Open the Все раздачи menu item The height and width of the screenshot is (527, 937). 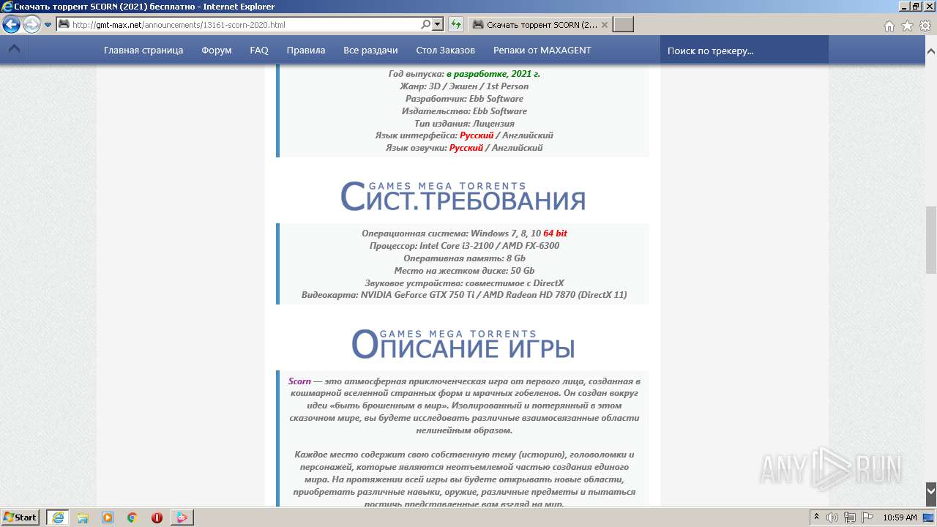point(370,51)
